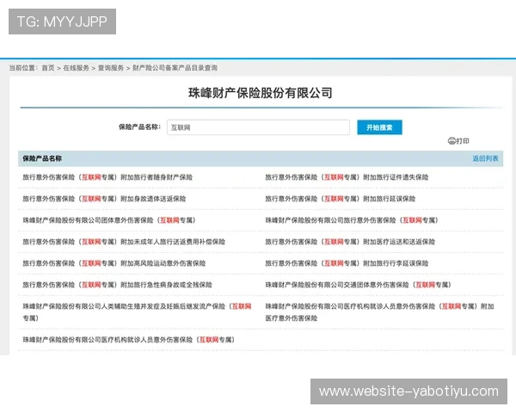Screen dimensions: 516x413
Task: Click the 开始搜索 search button
Action: 379,127
